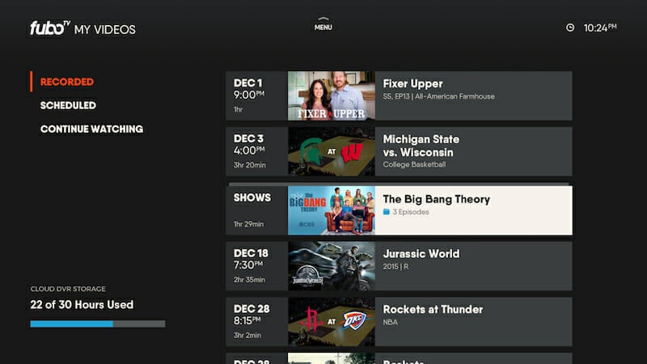Play the Fixer Upper recording title
The width and height of the screenshot is (647, 364).
point(412,84)
